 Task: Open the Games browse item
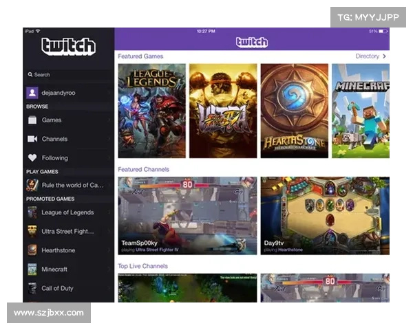[x=69, y=120]
